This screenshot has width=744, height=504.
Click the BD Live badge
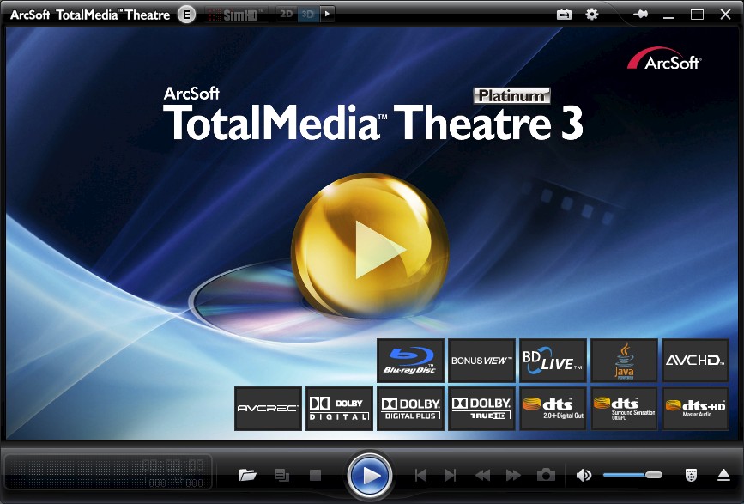pos(553,361)
